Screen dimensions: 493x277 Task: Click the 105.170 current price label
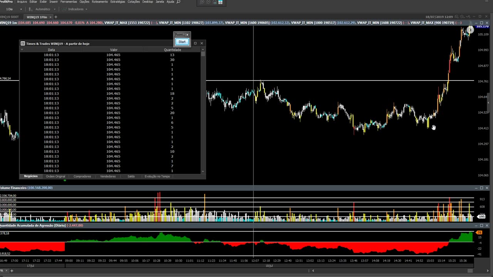483,27
